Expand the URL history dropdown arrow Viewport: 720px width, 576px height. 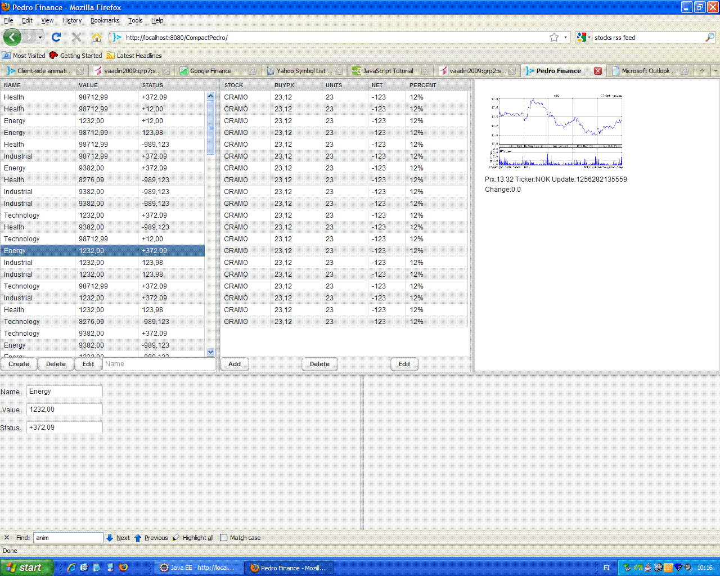pyautogui.click(x=566, y=37)
